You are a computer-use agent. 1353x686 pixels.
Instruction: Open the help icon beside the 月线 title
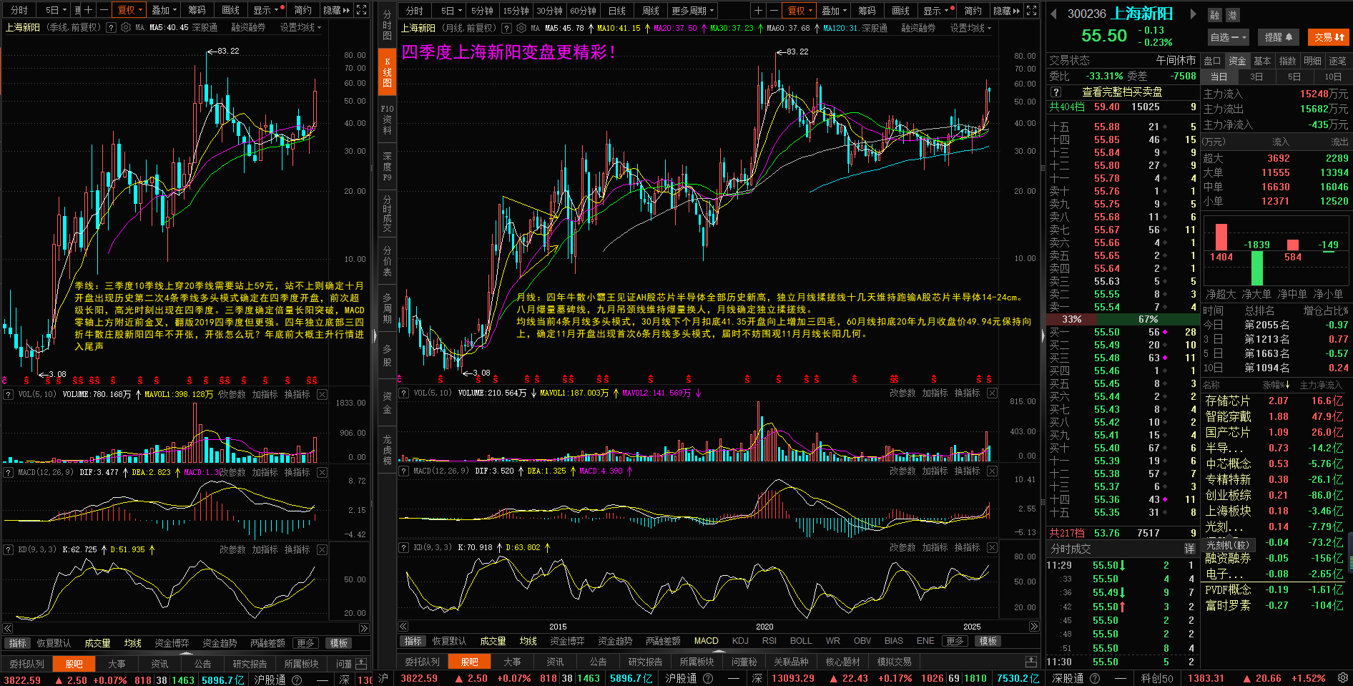506,28
